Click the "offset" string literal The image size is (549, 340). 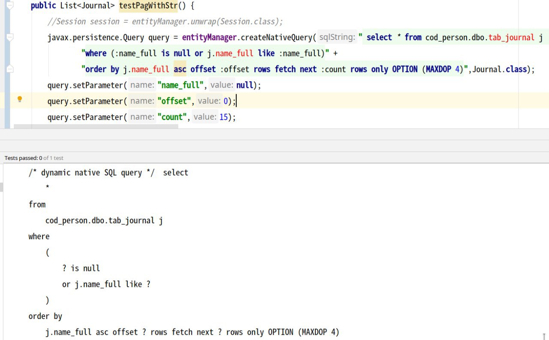coord(174,101)
